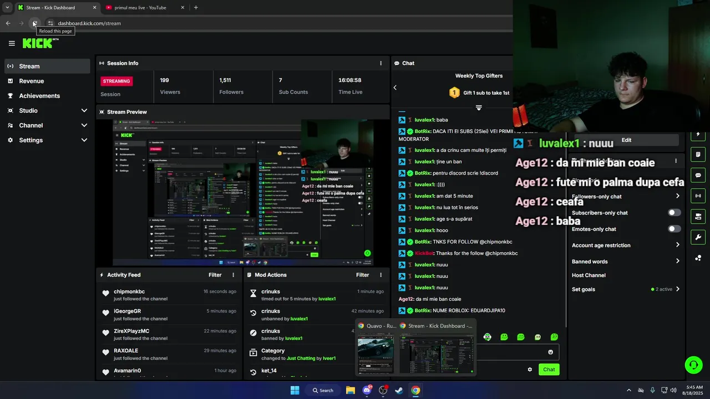The width and height of the screenshot is (710, 399).
Task: Open the camera sidebar icon
Action: pos(698,216)
